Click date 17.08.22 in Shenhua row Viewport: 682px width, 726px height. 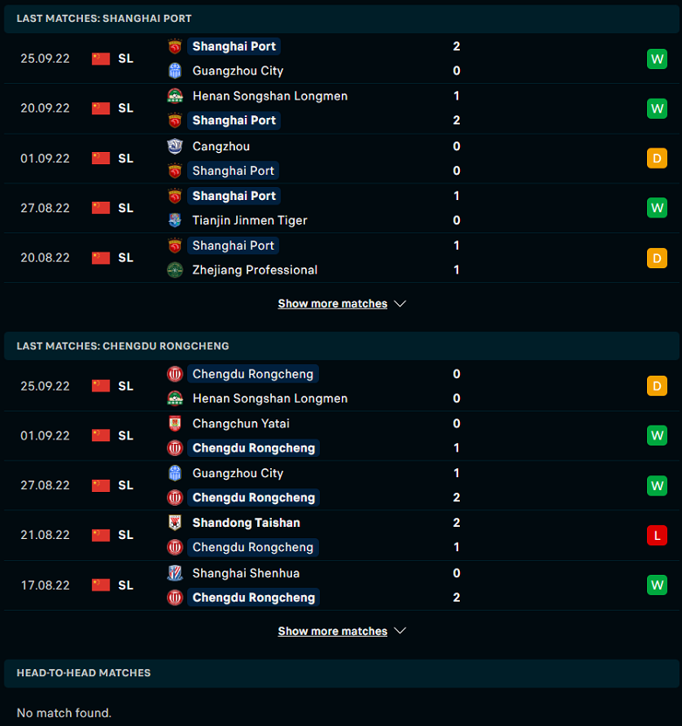click(45, 585)
